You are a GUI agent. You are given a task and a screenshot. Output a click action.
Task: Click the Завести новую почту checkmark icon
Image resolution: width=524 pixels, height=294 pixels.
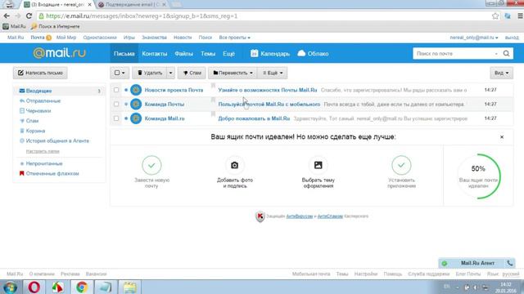(151, 165)
